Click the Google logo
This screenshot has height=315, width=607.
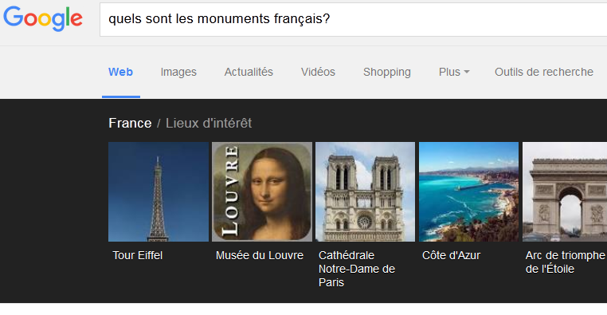43,18
